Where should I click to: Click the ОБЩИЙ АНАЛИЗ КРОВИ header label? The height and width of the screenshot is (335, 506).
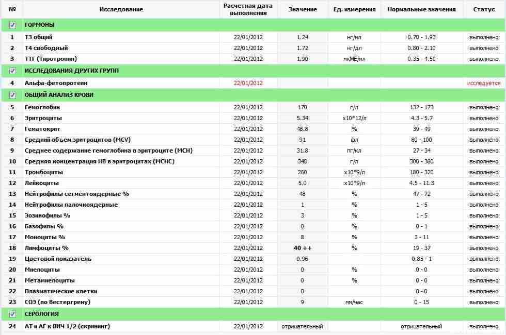click(x=59, y=95)
